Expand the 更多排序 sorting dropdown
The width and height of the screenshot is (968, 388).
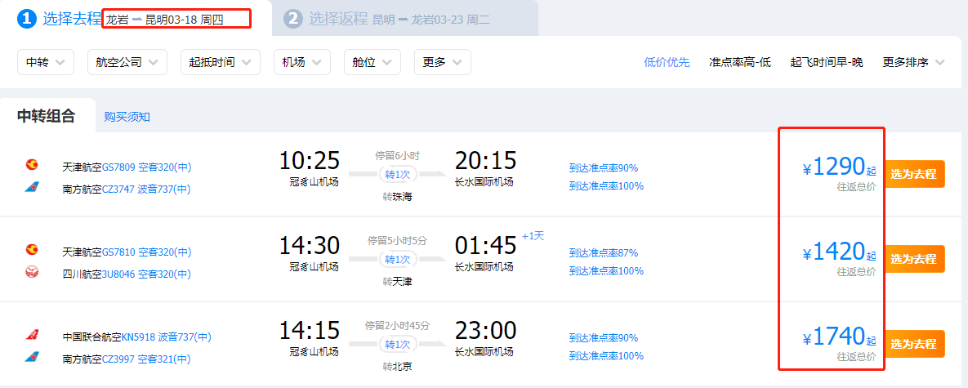pos(913,62)
